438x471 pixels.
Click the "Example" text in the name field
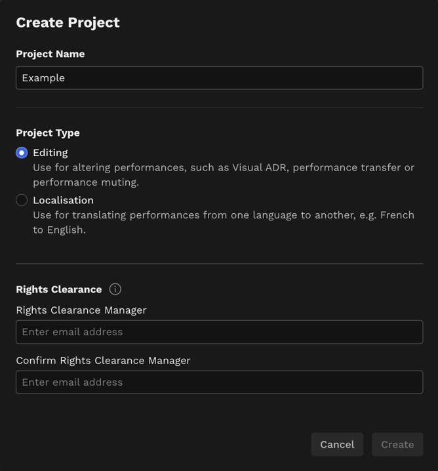coord(43,78)
